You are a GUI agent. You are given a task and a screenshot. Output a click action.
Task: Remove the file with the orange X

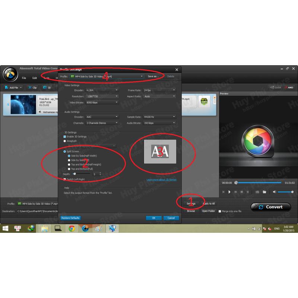coord(215,98)
